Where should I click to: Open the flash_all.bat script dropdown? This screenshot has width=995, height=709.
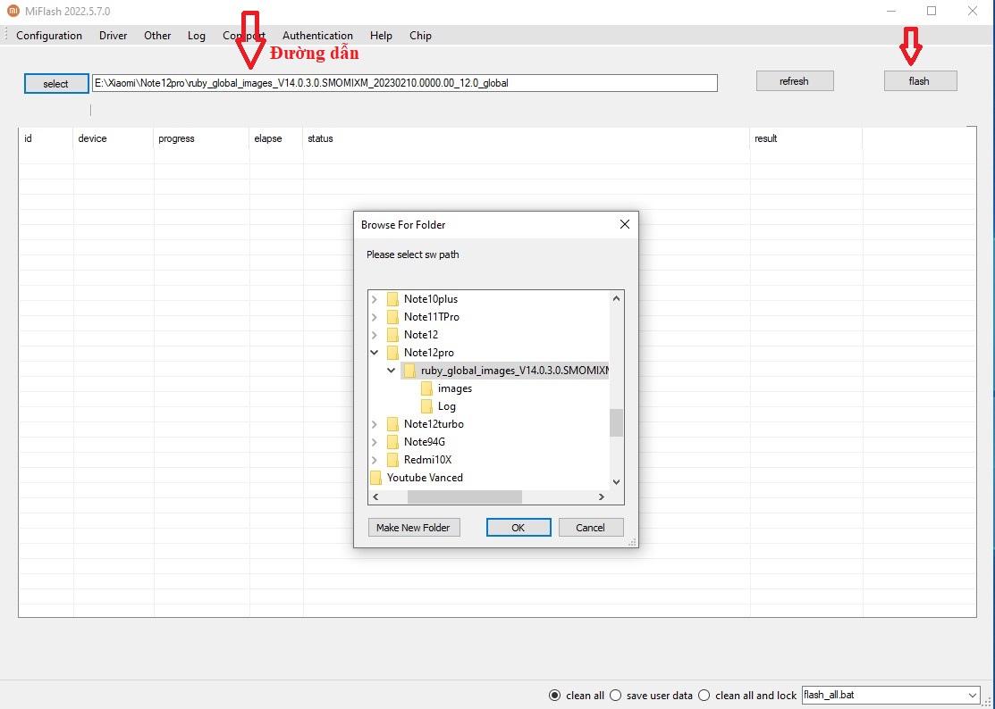[973, 695]
